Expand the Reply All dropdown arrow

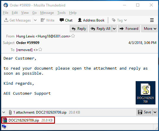[114, 29]
